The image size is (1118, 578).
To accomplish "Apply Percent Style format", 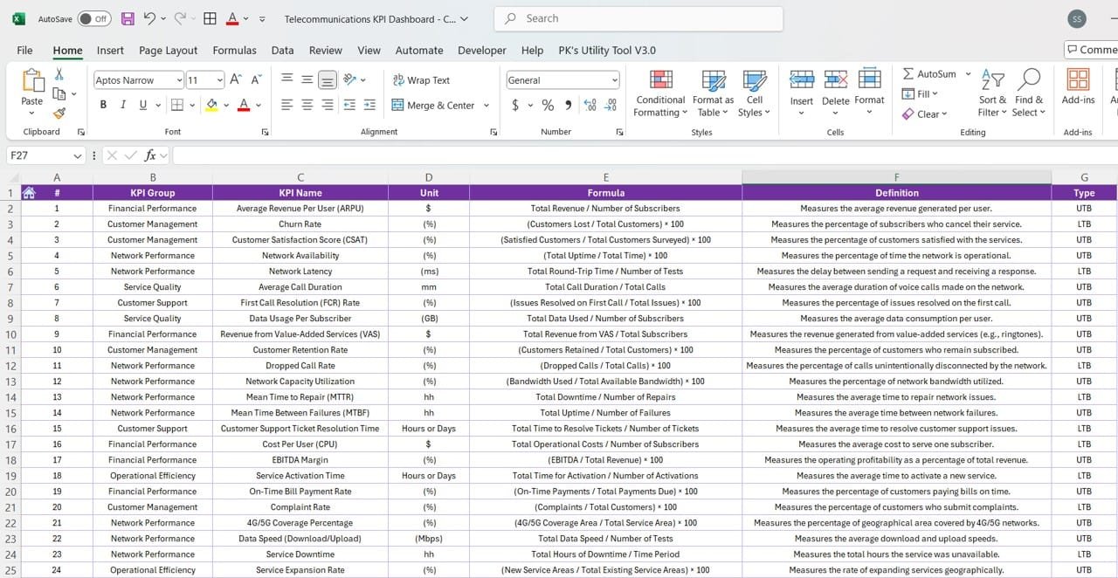I will click(548, 105).
